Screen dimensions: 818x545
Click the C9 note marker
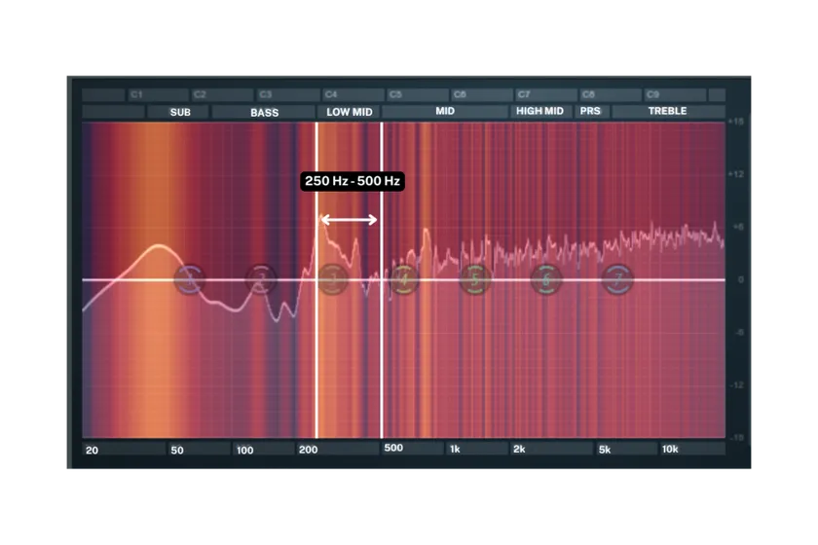[x=652, y=94]
